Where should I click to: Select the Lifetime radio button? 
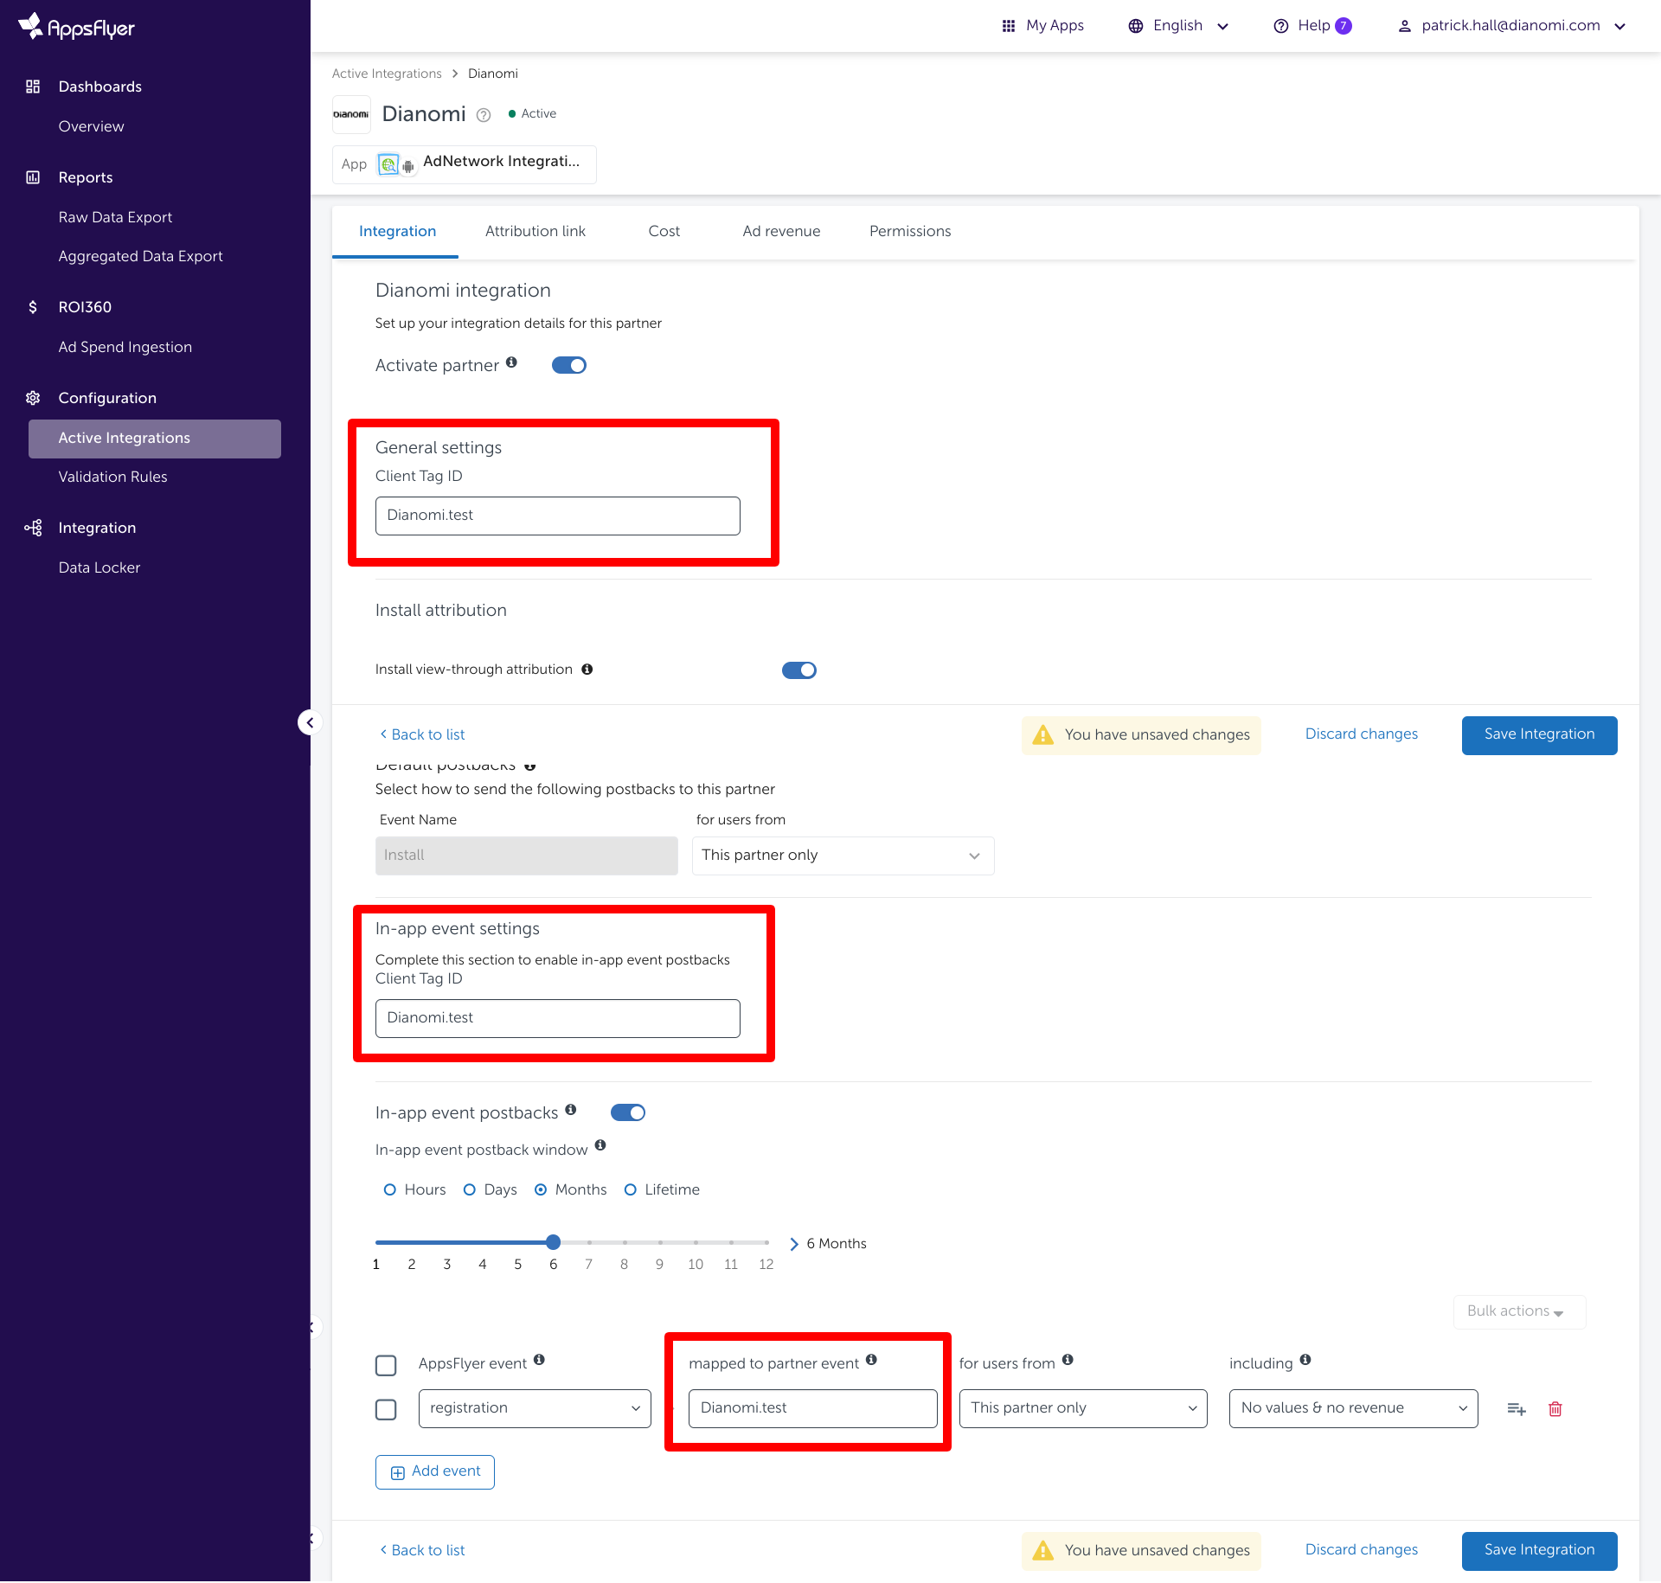click(x=631, y=1190)
